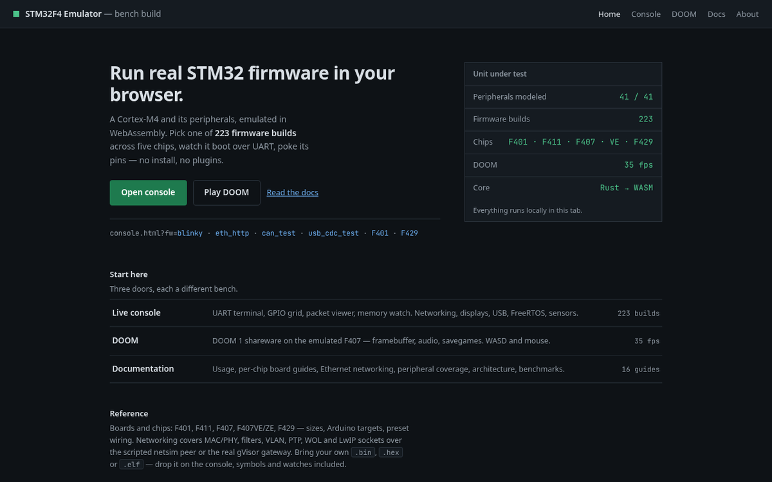Click the DOOM 1 shareware description text

pos(381,341)
